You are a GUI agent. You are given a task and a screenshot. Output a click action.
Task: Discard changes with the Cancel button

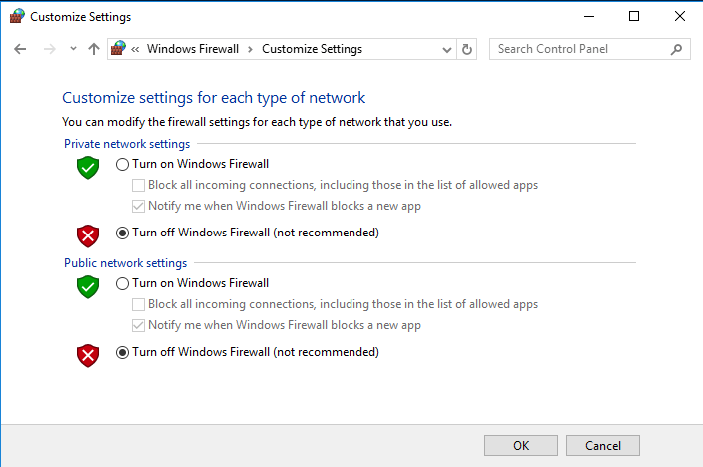point(602,445)
